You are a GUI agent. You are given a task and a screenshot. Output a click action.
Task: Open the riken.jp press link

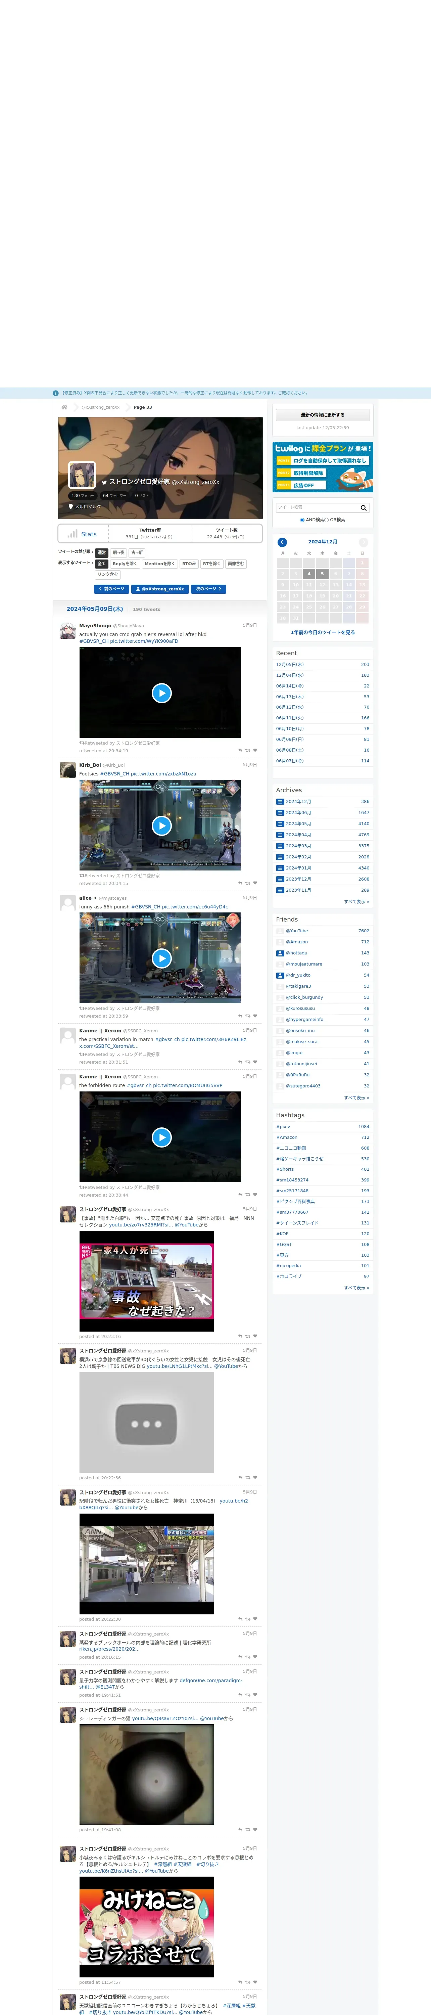tap(109, 1649)
